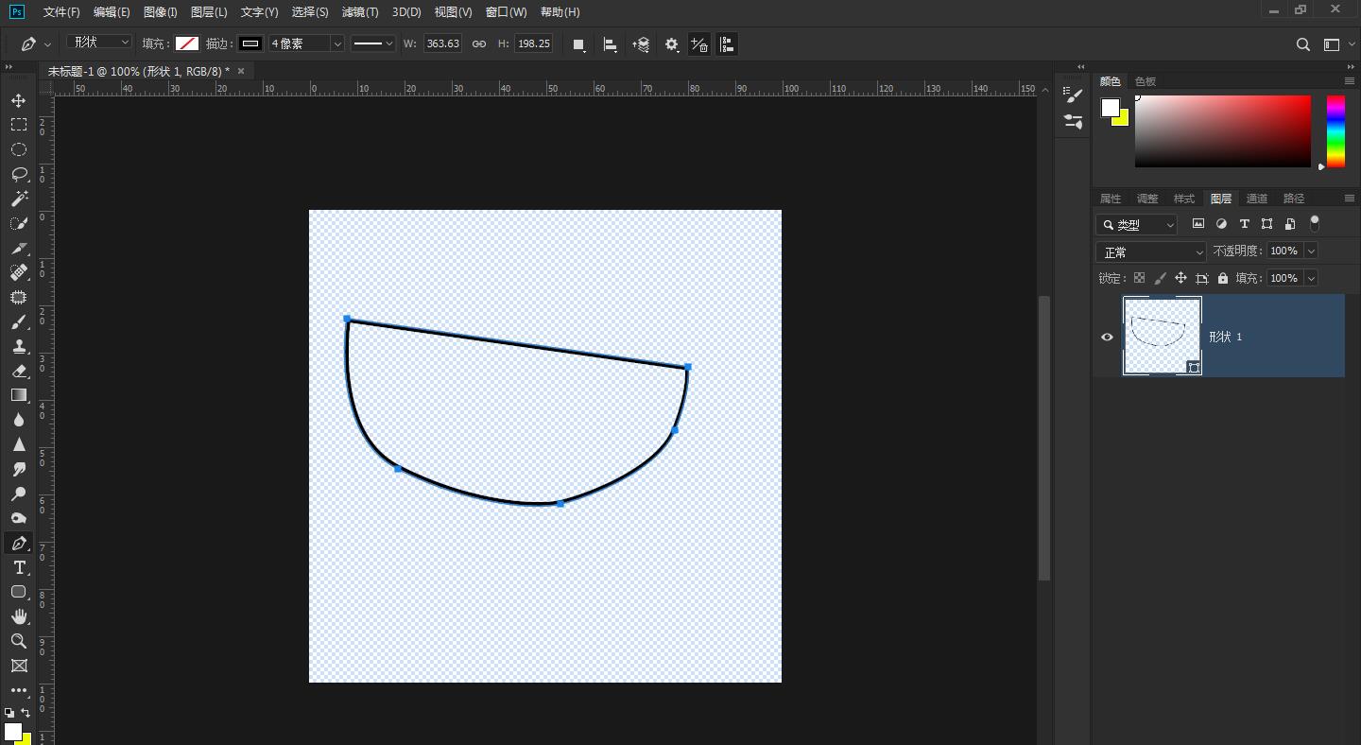Viewport: 1361px width, 745px height.
Task: Open path alignment options icon
Action: pos(611,44)
